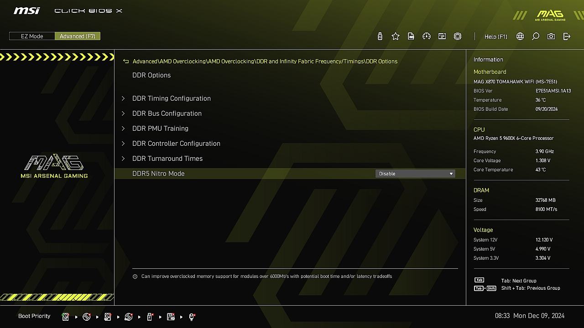Select the third boot device, a hard disk
The height and width of the screenshot is (328, 584).
pos(108,317)
